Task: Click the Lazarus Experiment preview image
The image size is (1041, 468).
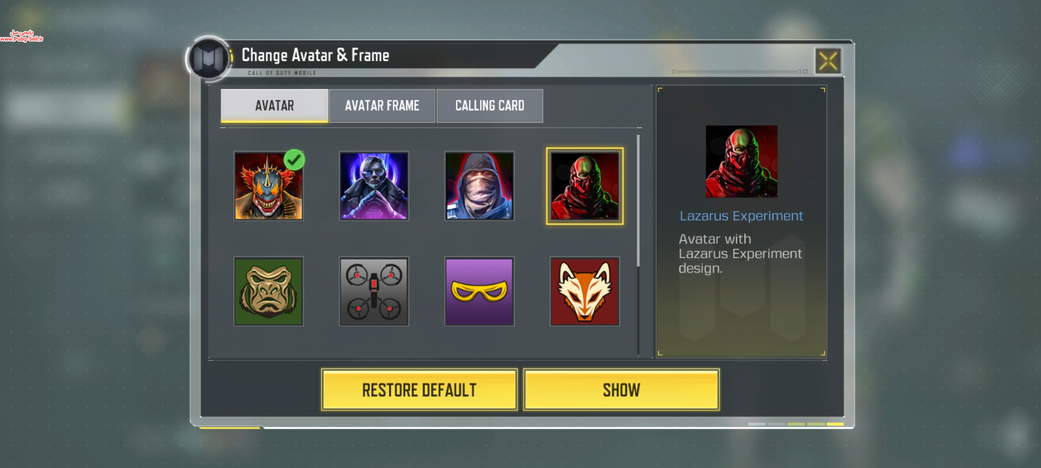Action: (x=741, y=162)
